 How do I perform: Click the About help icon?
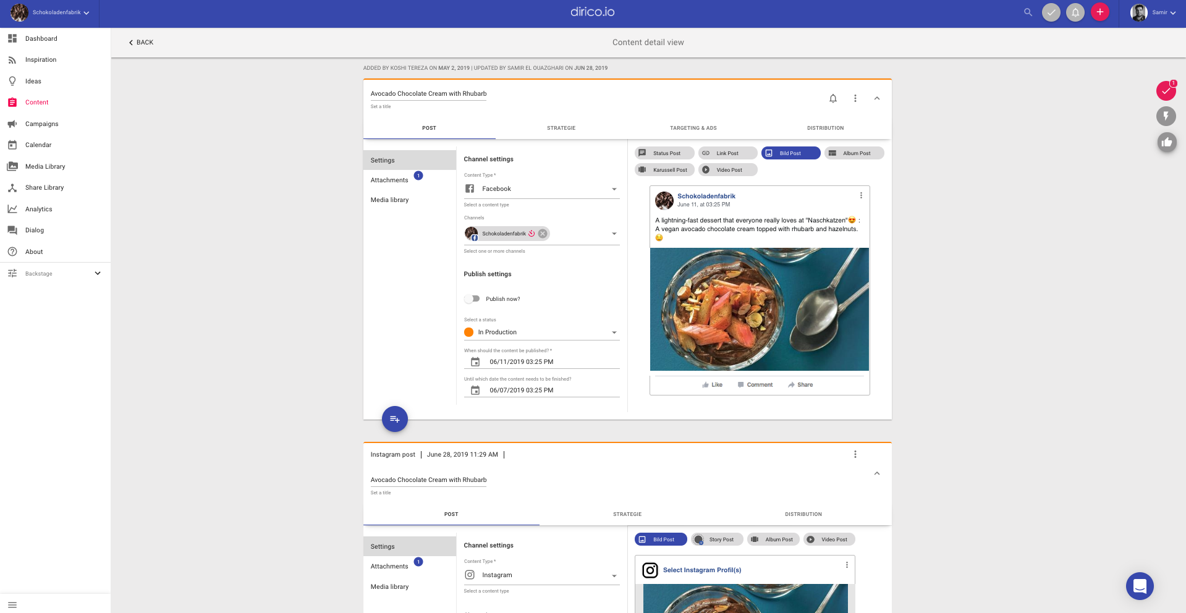(12, 252)
